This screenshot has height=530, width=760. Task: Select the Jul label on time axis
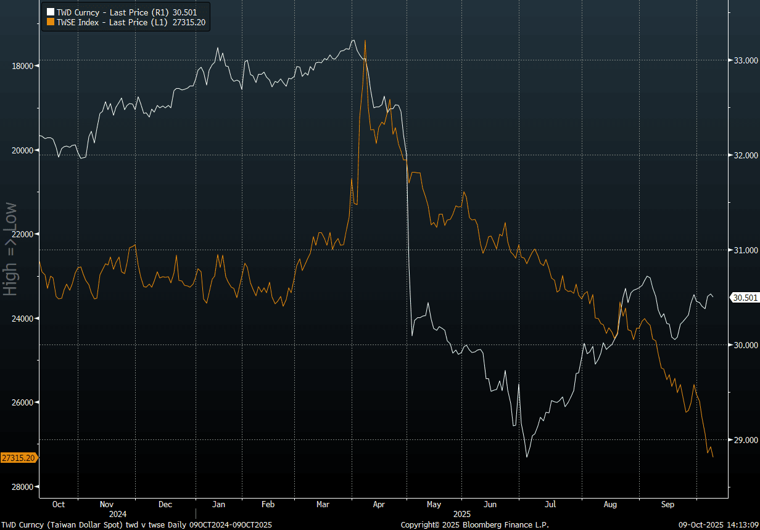click(550, 504)
